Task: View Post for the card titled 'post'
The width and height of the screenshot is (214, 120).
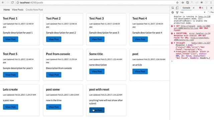Action: pos(140,71)
